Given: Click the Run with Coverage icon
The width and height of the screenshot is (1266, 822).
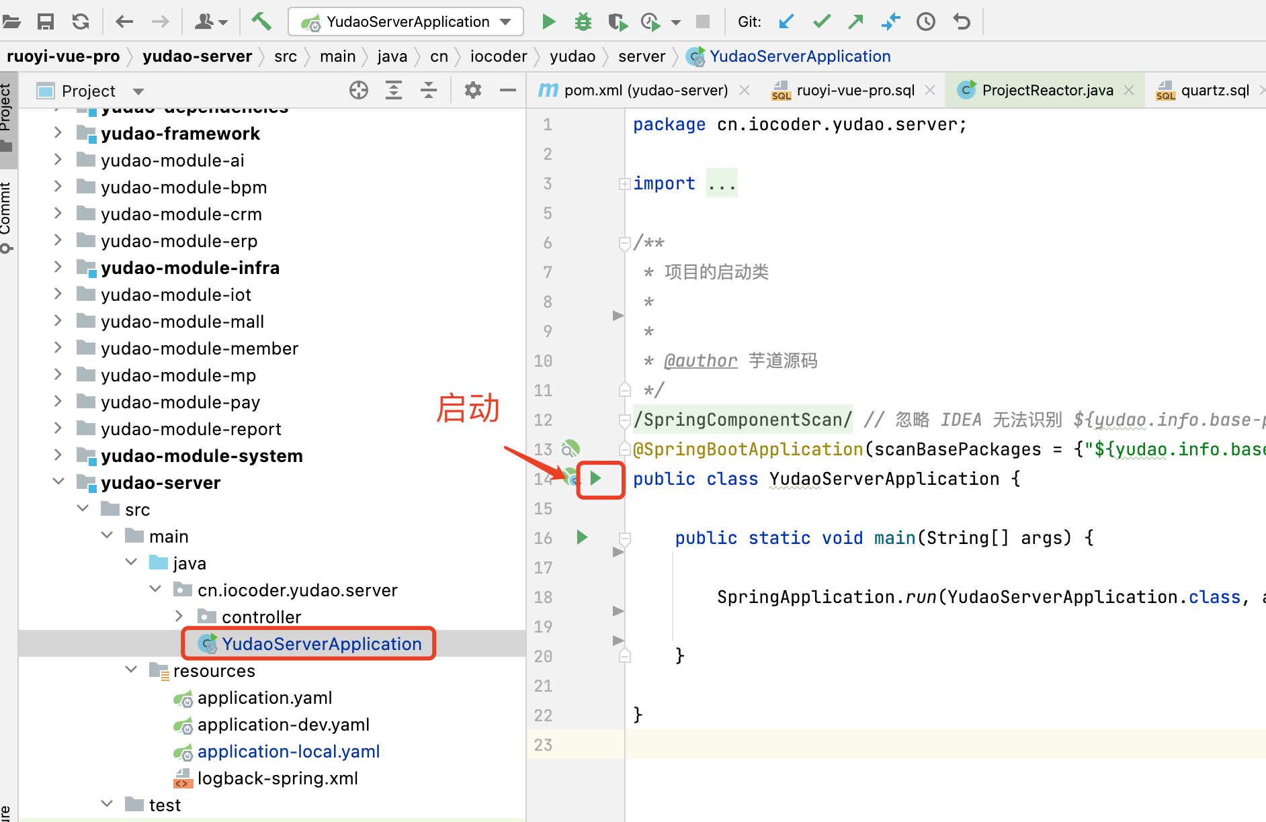Looking at the screenshot, I should 618,22.
